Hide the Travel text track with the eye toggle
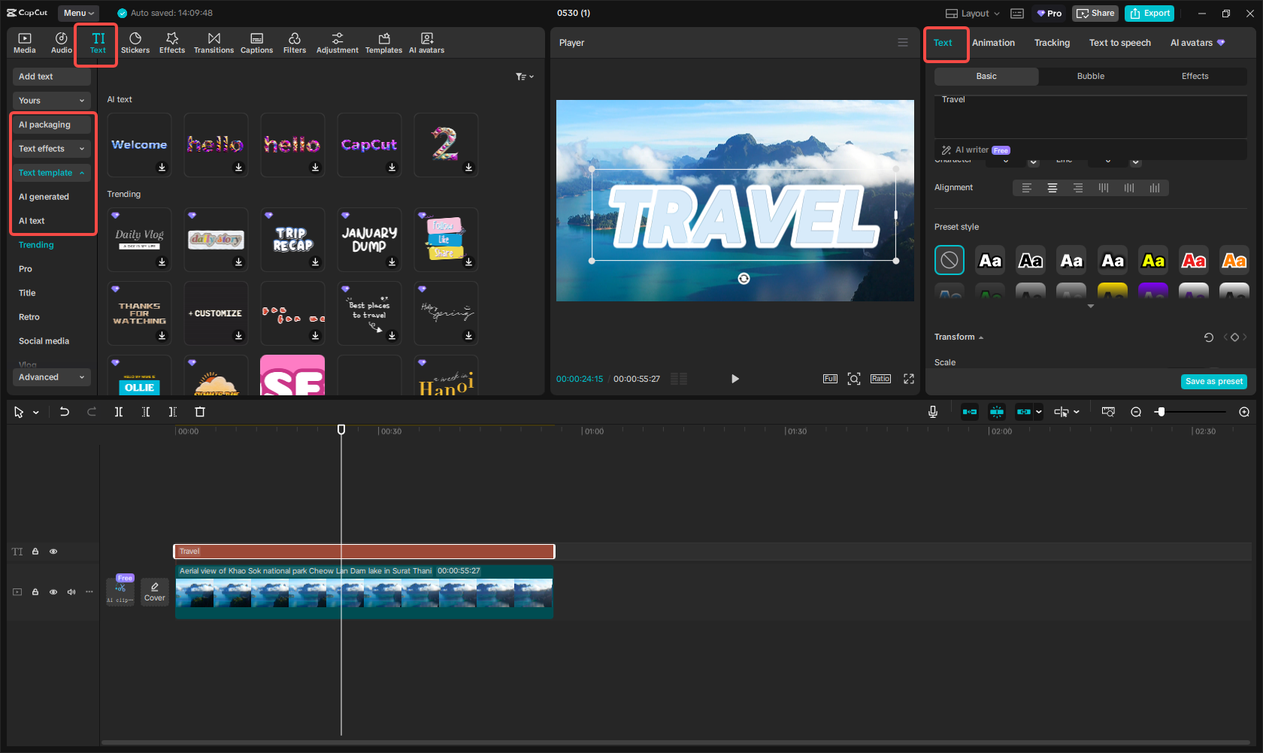The image size is (1263, 753). 53,551
